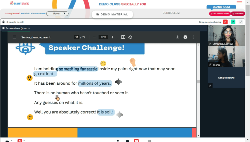Click Stop screen sharing text
The width and height of the screenshot is (250, 142).
pos(210,22)
